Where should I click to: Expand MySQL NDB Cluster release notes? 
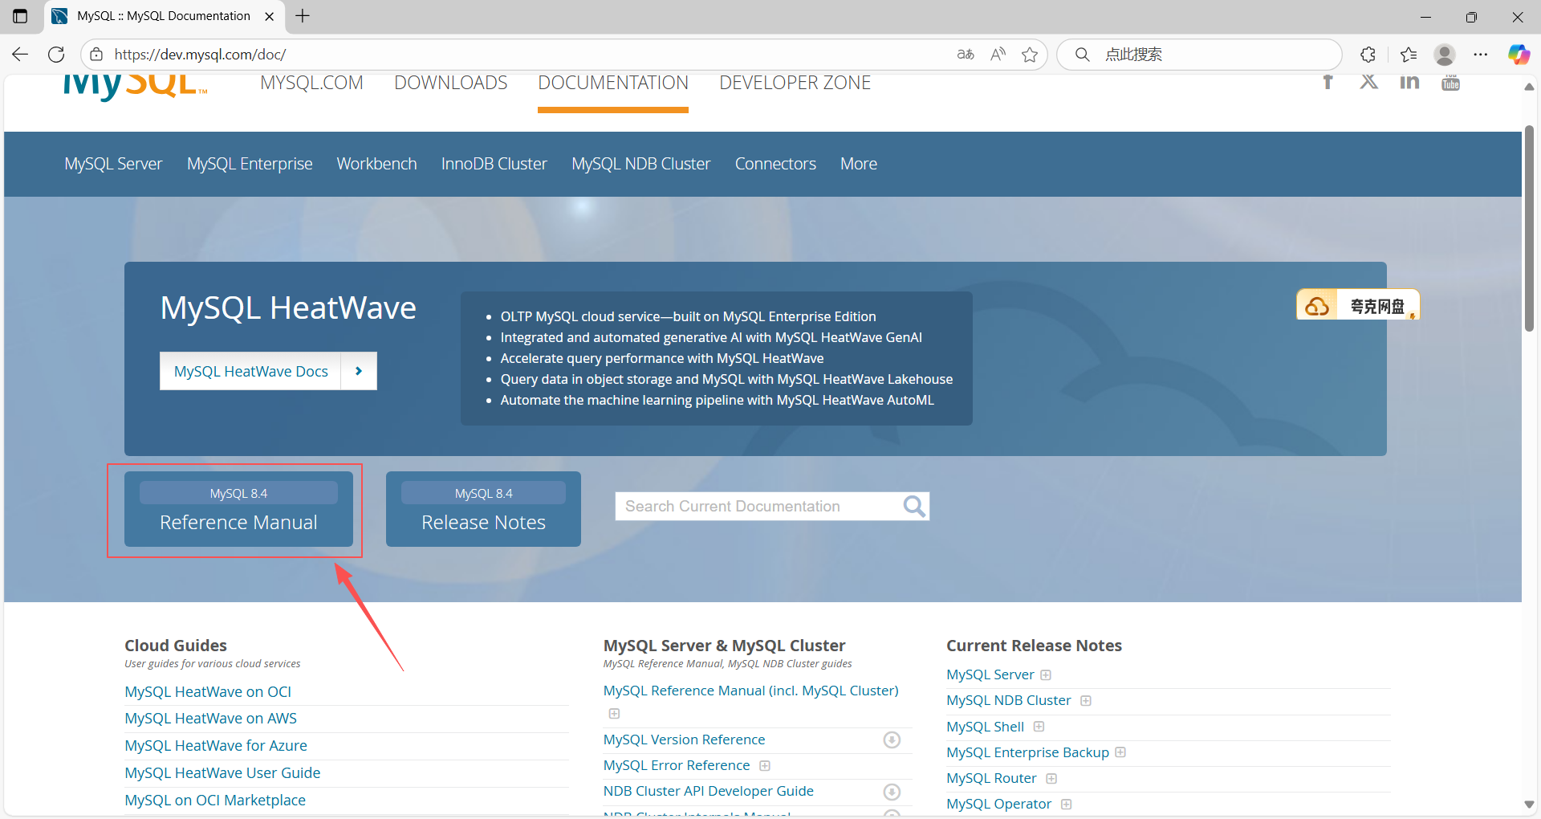pos(1086,701)
